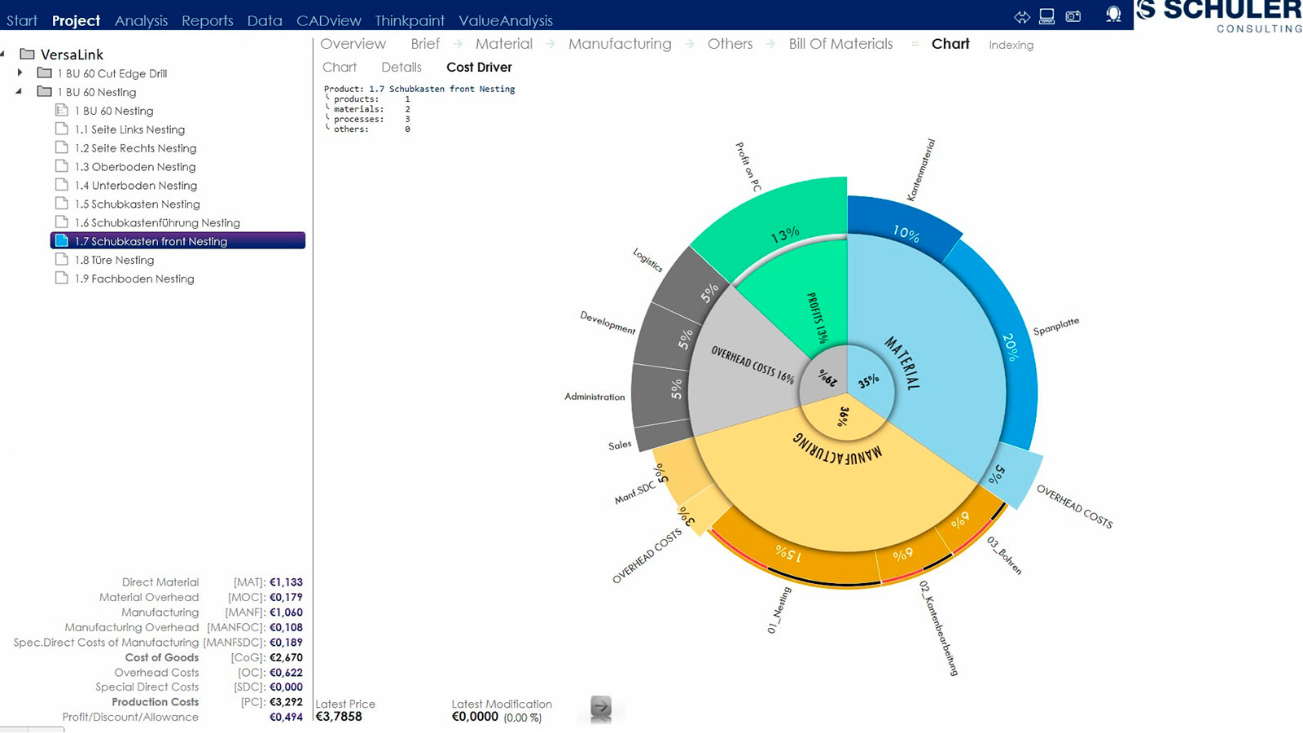Select the VersaLink root folder icon
Image resolution: width=1303 pixels, height=733 pixels.
click(28, 54)
